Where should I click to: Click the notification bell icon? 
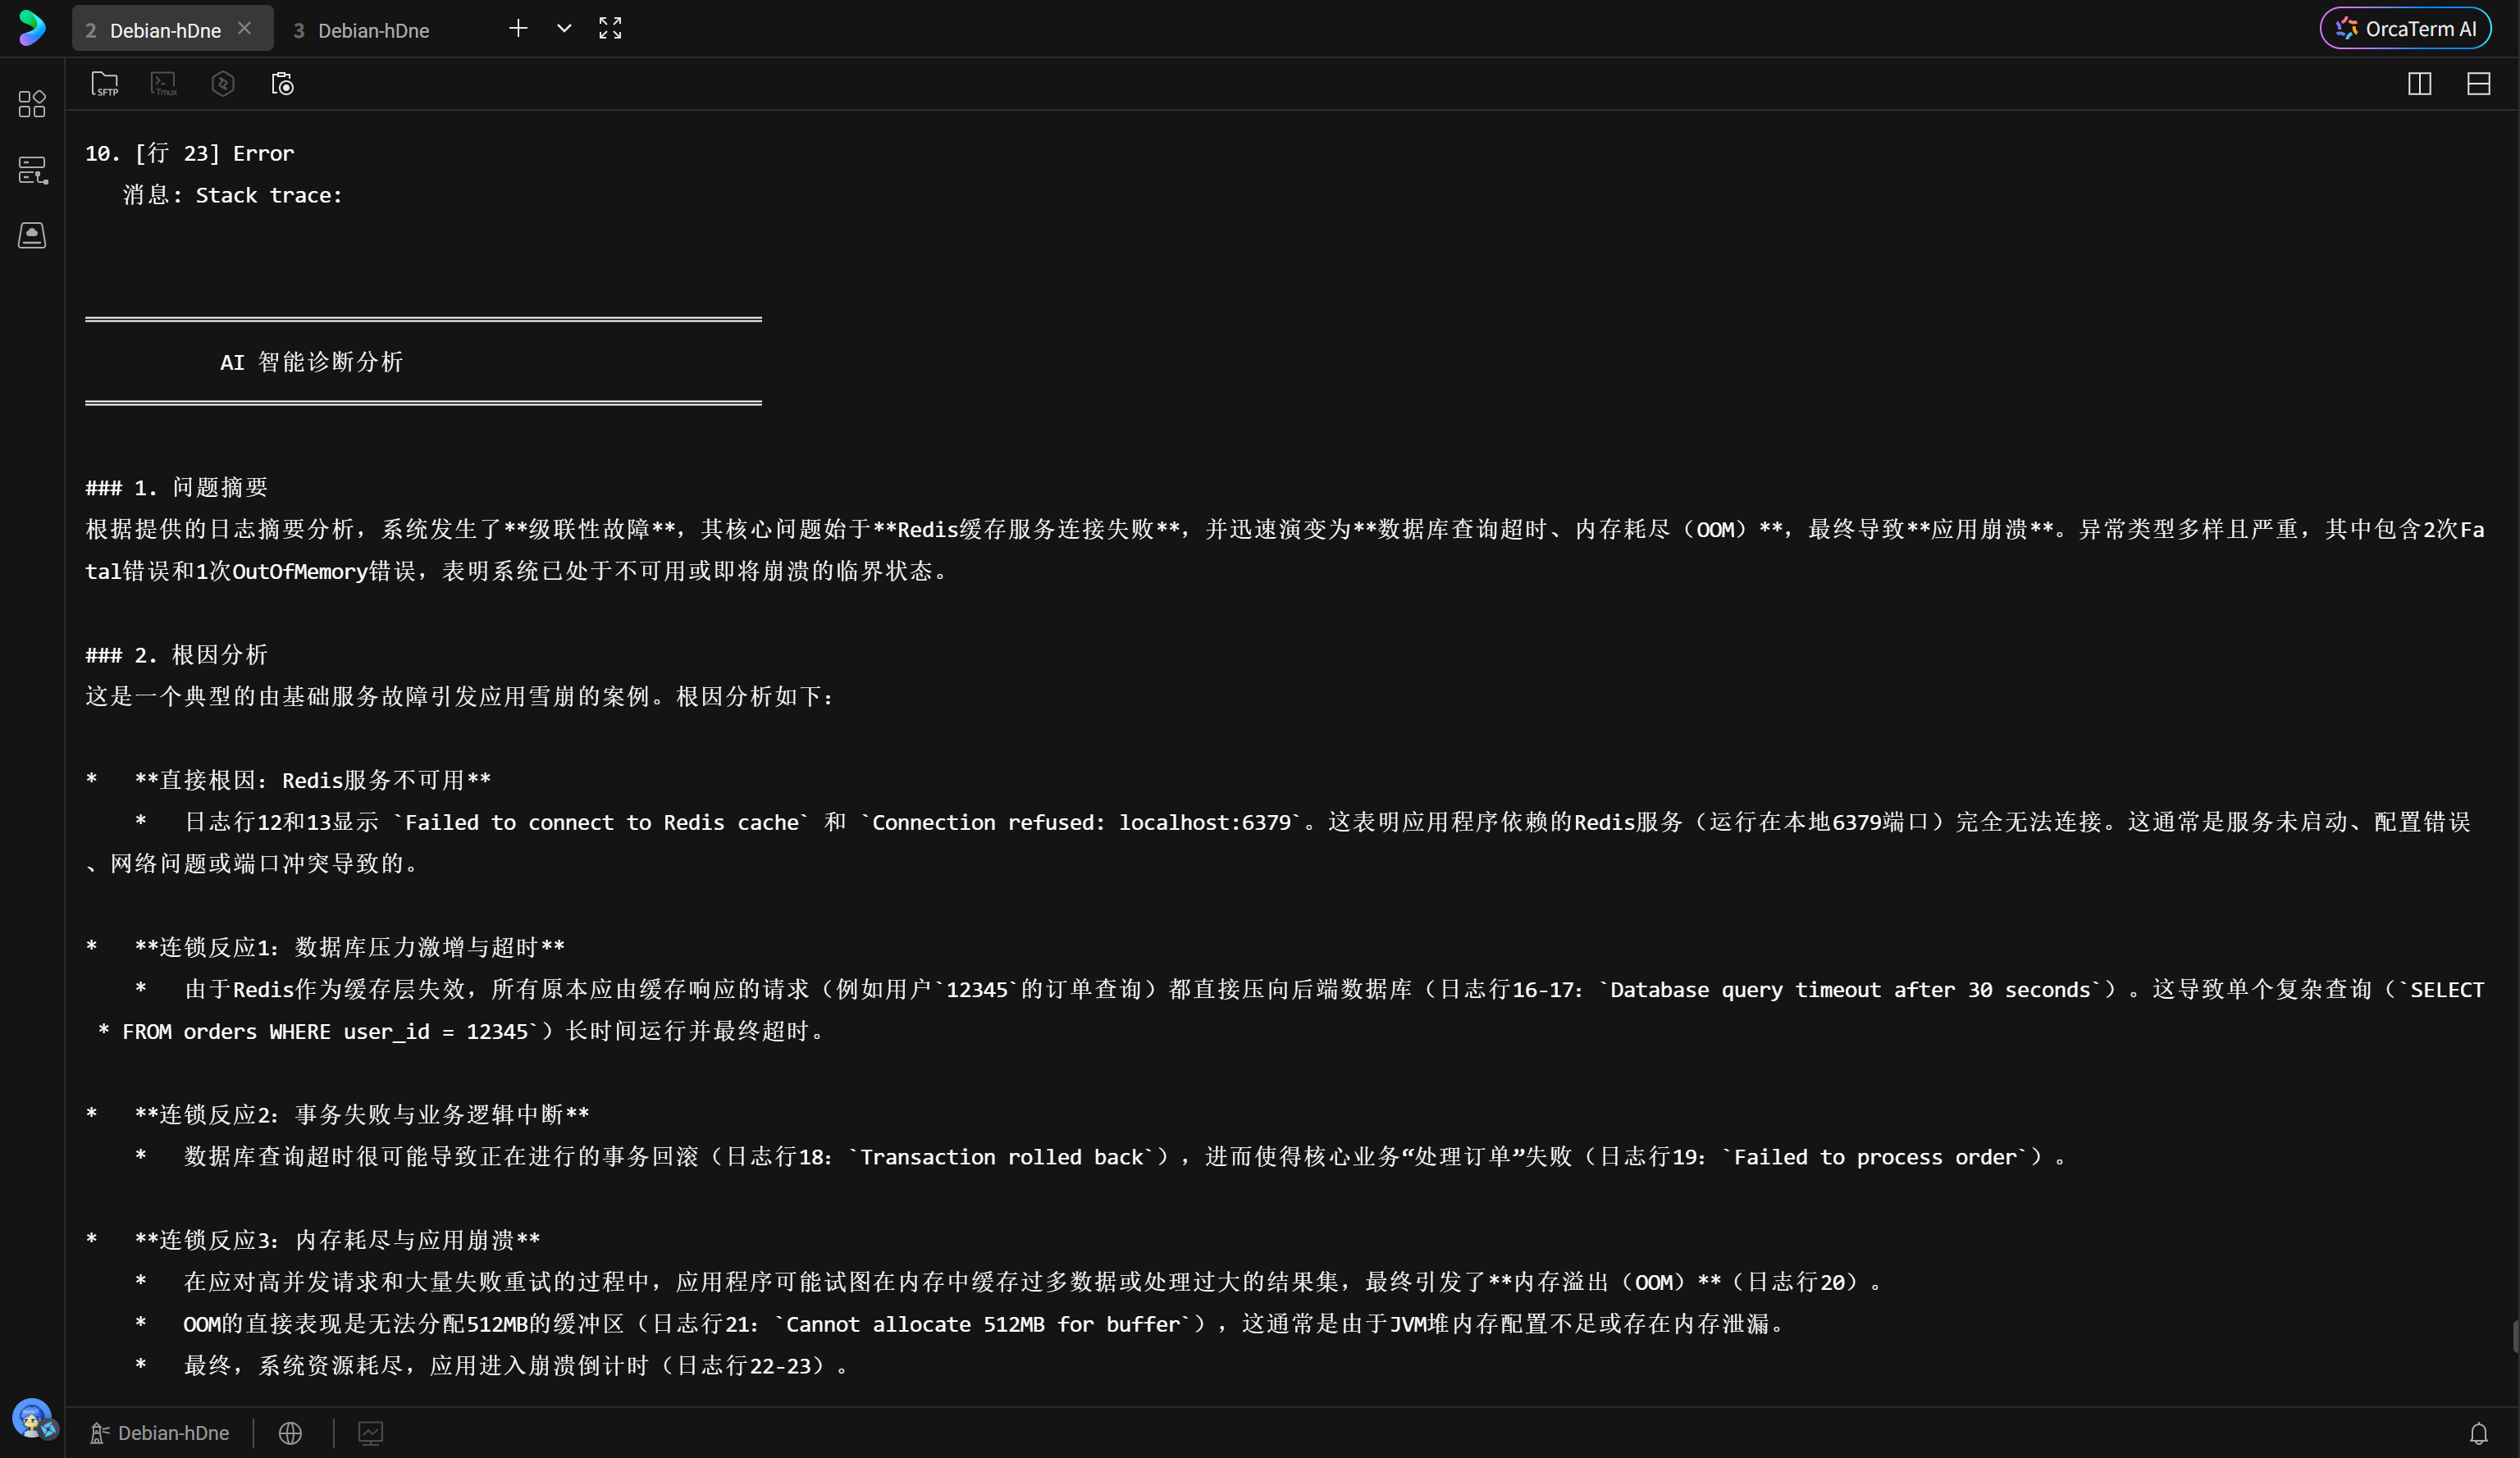pos(2478,1433)
